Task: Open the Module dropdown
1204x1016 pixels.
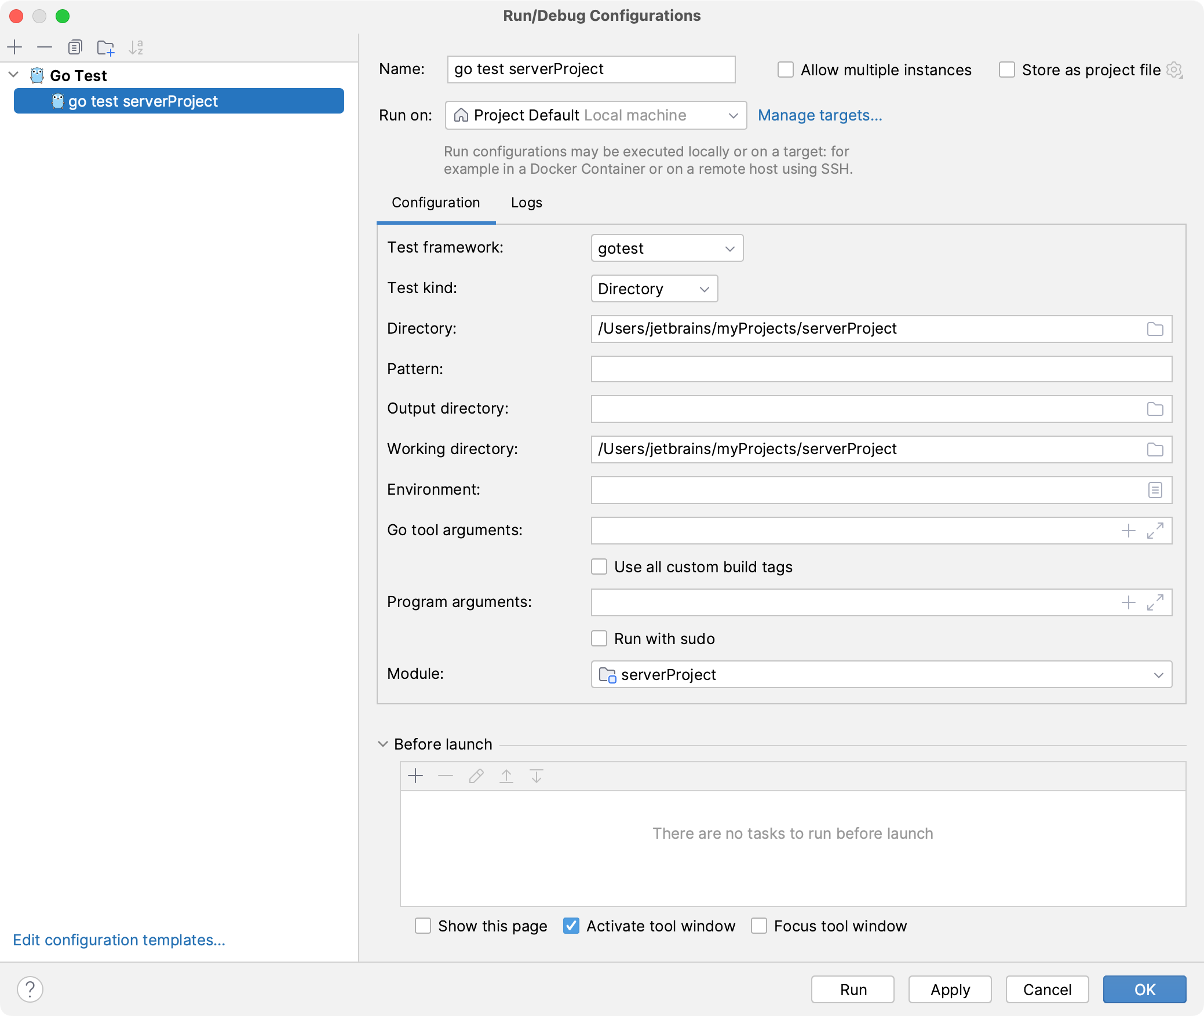Action: (1159, 674)
